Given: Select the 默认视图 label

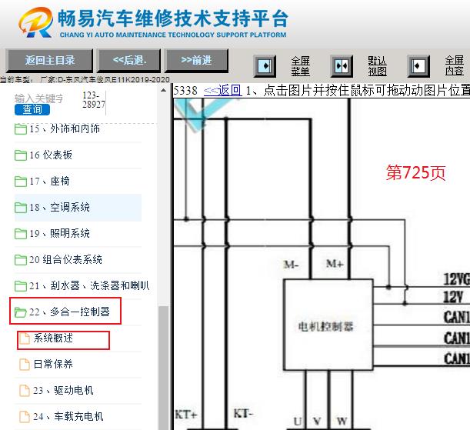Looking at the screenshot, I should coord(377,66).
